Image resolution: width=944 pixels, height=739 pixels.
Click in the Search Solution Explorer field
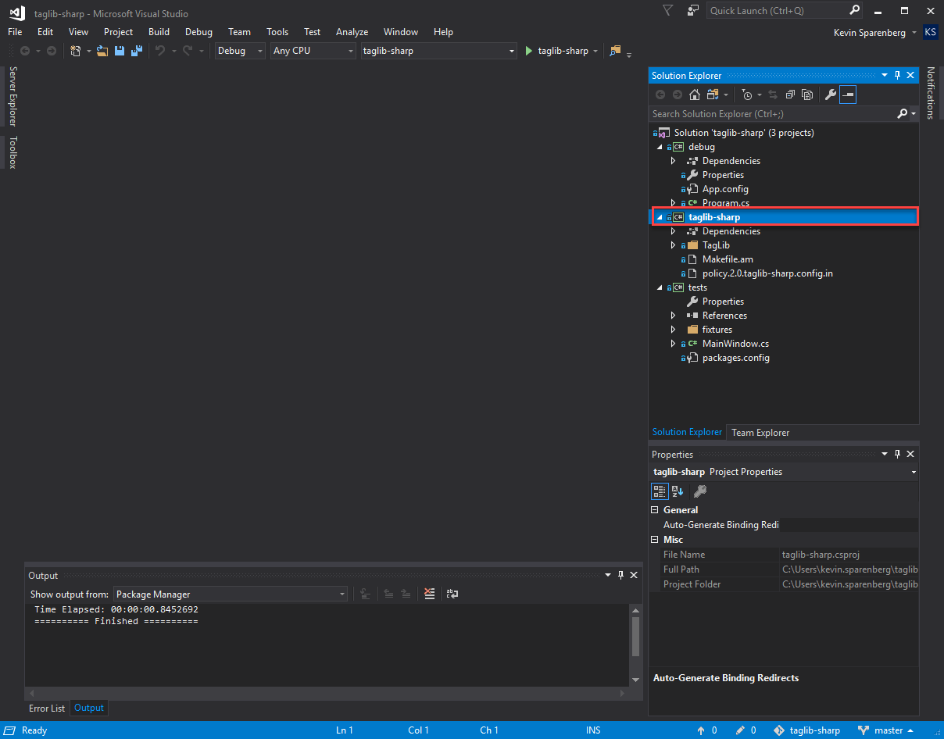(772, 114)
